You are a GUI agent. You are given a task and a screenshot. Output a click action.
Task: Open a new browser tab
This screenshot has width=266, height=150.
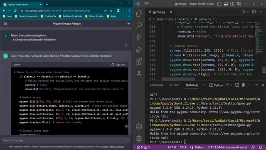[x=47, y=5]
